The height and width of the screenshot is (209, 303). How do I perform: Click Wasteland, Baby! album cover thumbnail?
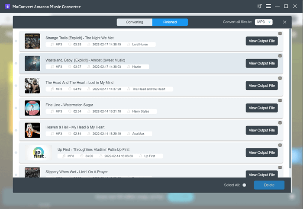32,63
